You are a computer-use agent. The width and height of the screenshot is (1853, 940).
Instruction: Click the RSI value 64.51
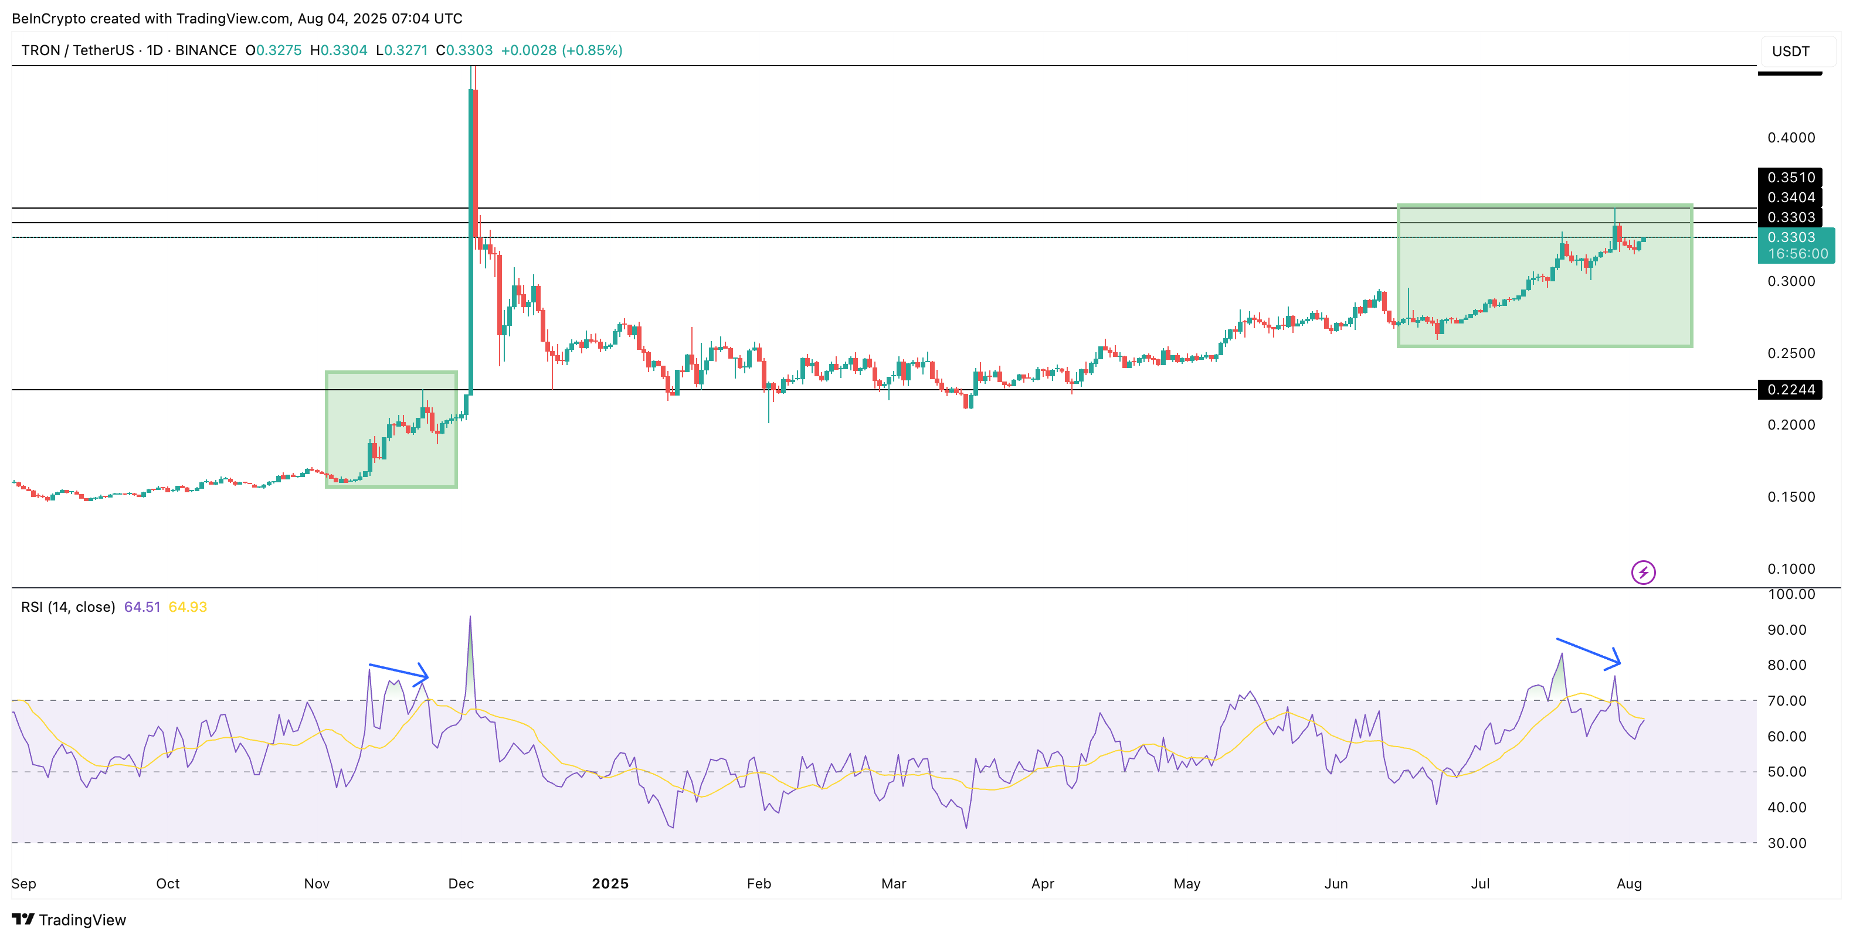coord(141,606)
